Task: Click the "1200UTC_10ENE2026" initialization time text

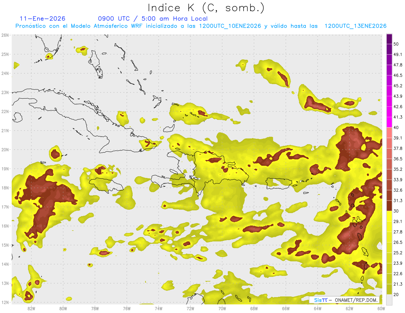Action: pos(230,26)
